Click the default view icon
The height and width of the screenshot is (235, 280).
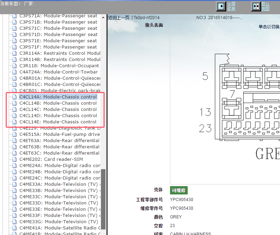click(x=256, y=7)
